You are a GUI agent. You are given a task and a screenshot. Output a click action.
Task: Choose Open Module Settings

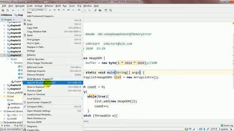point(53,111)
